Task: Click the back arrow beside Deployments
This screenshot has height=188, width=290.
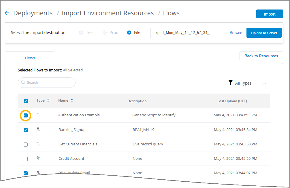Action: pos(7,13)
